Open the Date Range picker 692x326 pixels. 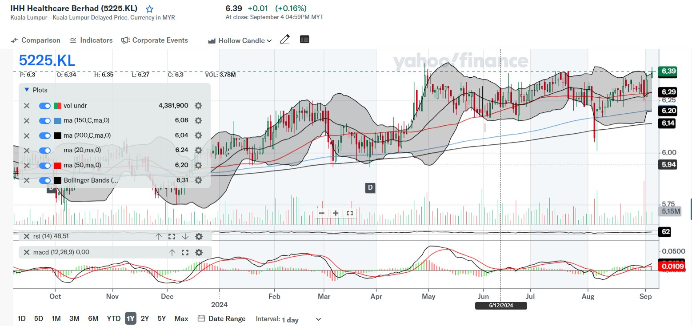tap(221, 319)
